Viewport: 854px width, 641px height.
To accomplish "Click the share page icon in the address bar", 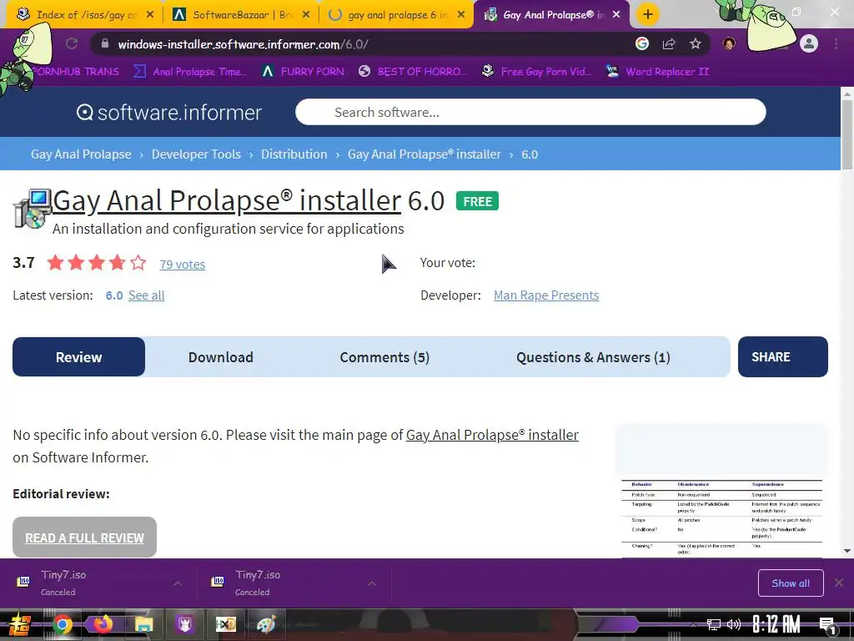I will [669, 43].
